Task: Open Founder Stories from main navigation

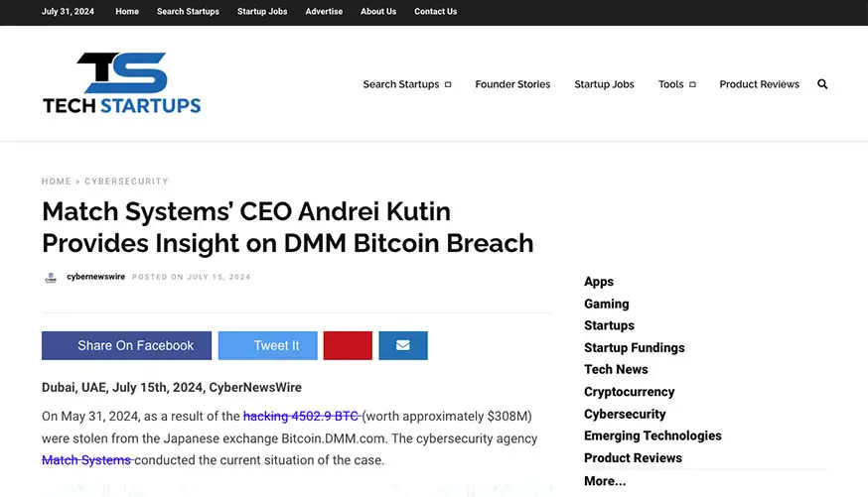Action: click(x=512, y=84)
